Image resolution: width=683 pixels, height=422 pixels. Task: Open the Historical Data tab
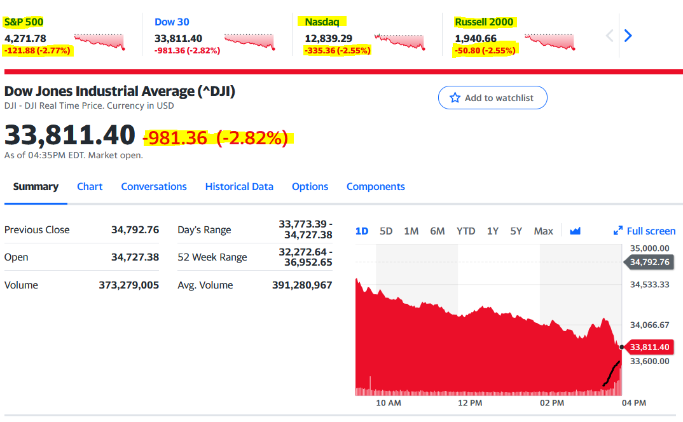pyautogui.click(x=239, y=187)
